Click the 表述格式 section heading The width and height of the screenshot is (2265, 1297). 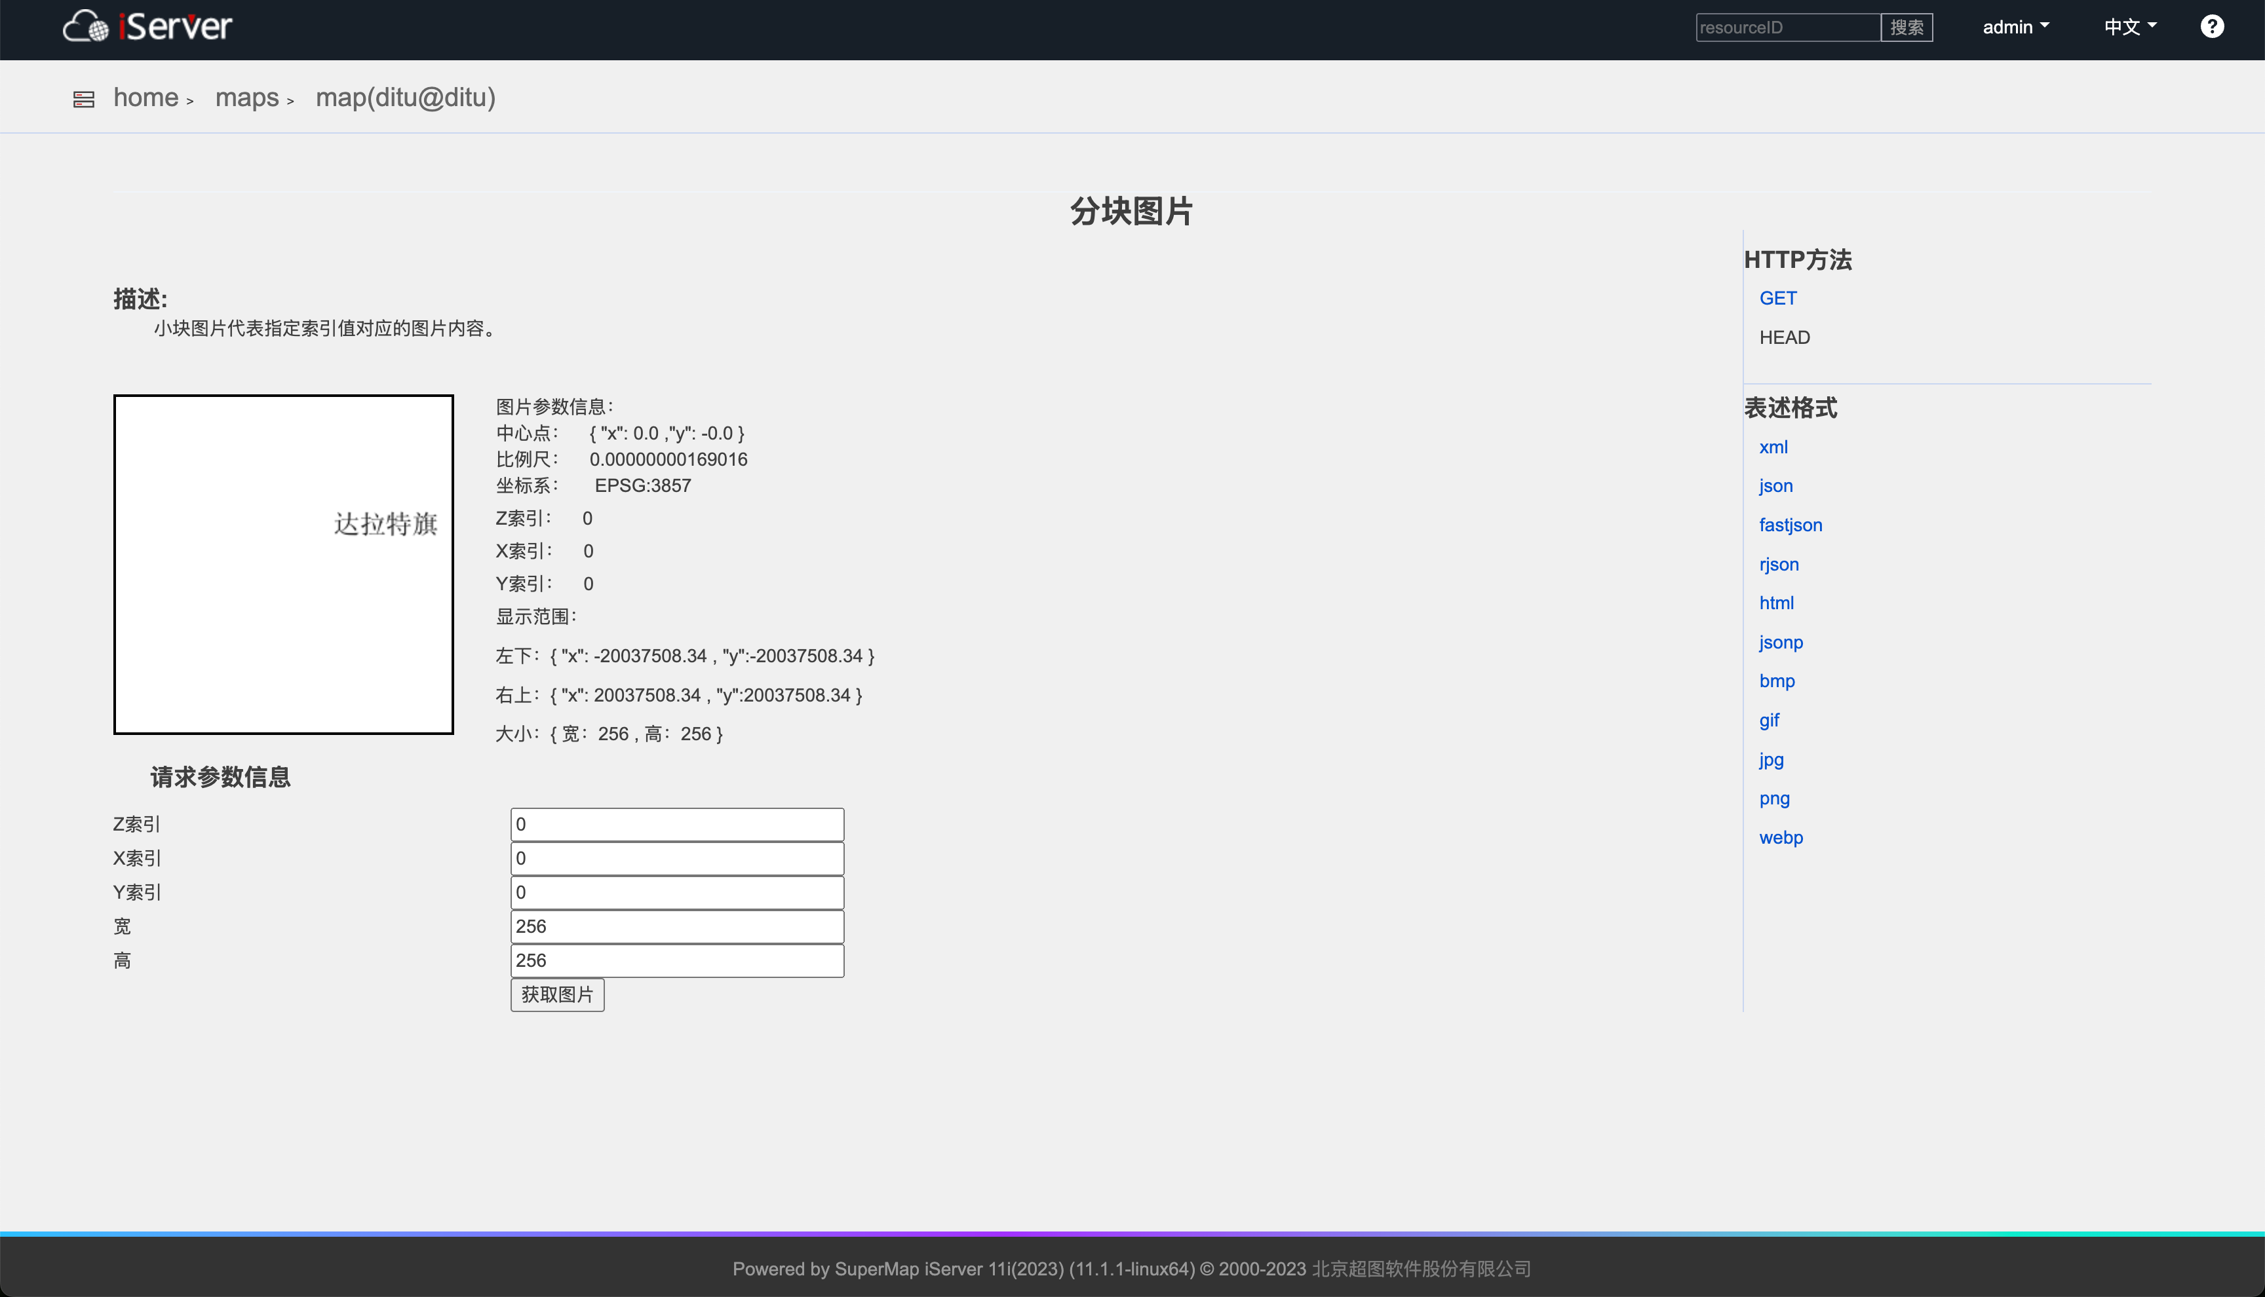(1790, 408)
